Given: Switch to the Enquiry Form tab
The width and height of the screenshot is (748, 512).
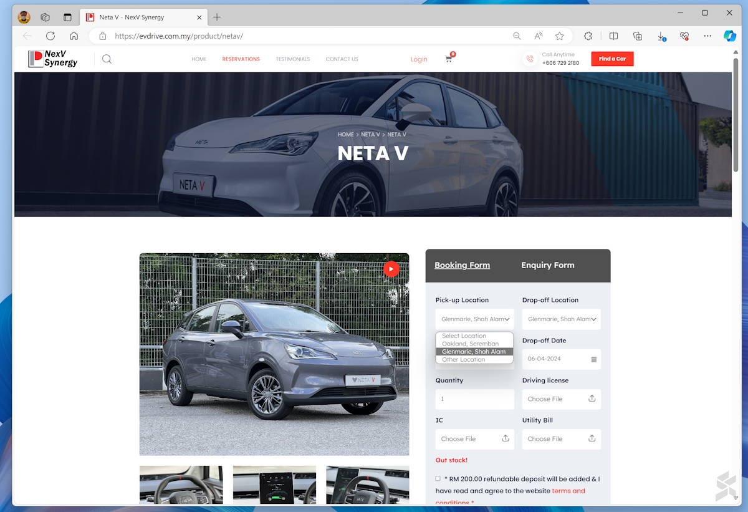Looking at the screenshot, I should click(547, 265).
